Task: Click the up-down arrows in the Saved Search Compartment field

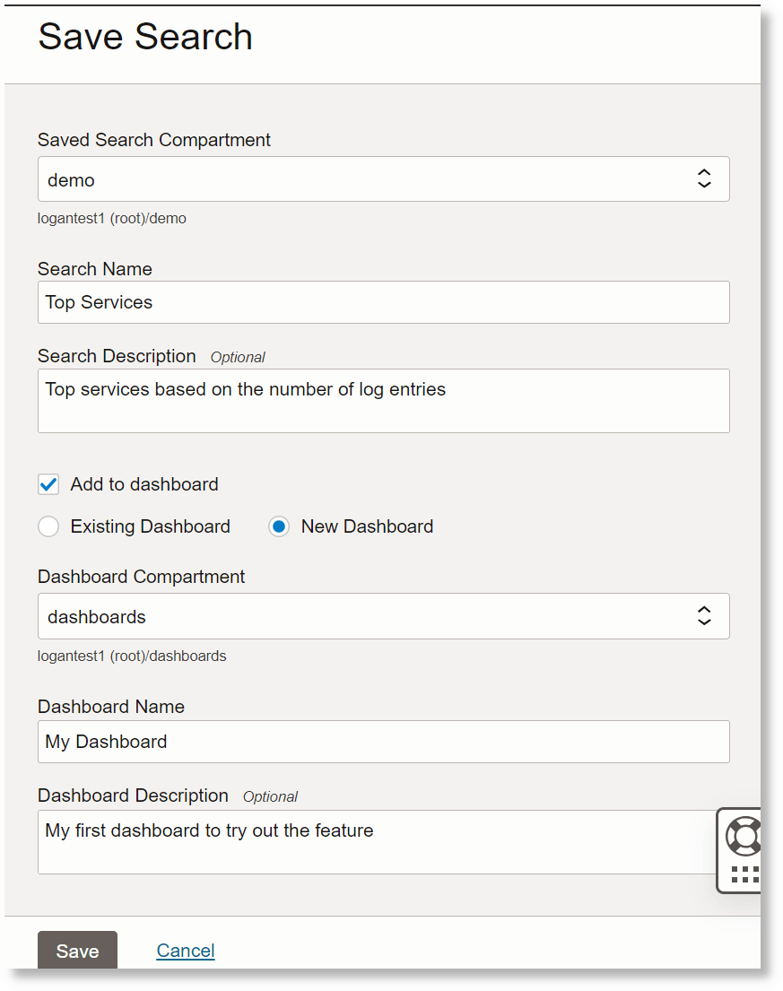Action: click(704, 178)
